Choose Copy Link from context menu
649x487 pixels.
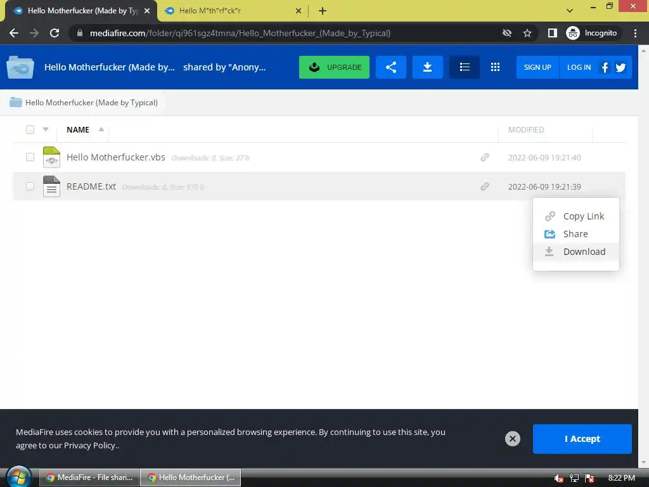(575, 216)
